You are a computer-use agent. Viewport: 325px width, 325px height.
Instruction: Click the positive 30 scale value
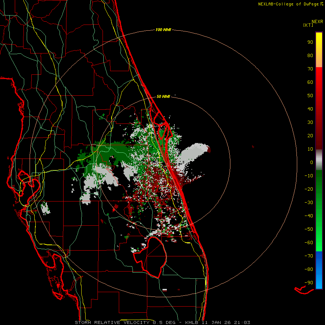click(x=310, y=122)
